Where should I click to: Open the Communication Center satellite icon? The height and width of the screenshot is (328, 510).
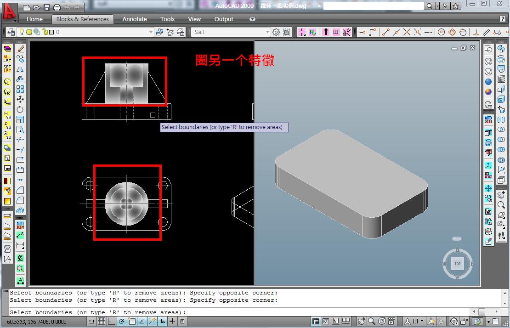tap(445, 6)
